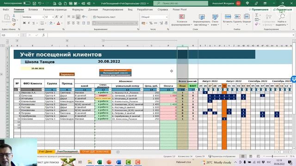The width and height of the screenshot is (296, 166).
Task: Click the insert function fx icon
Action: (x=43, y=35)
